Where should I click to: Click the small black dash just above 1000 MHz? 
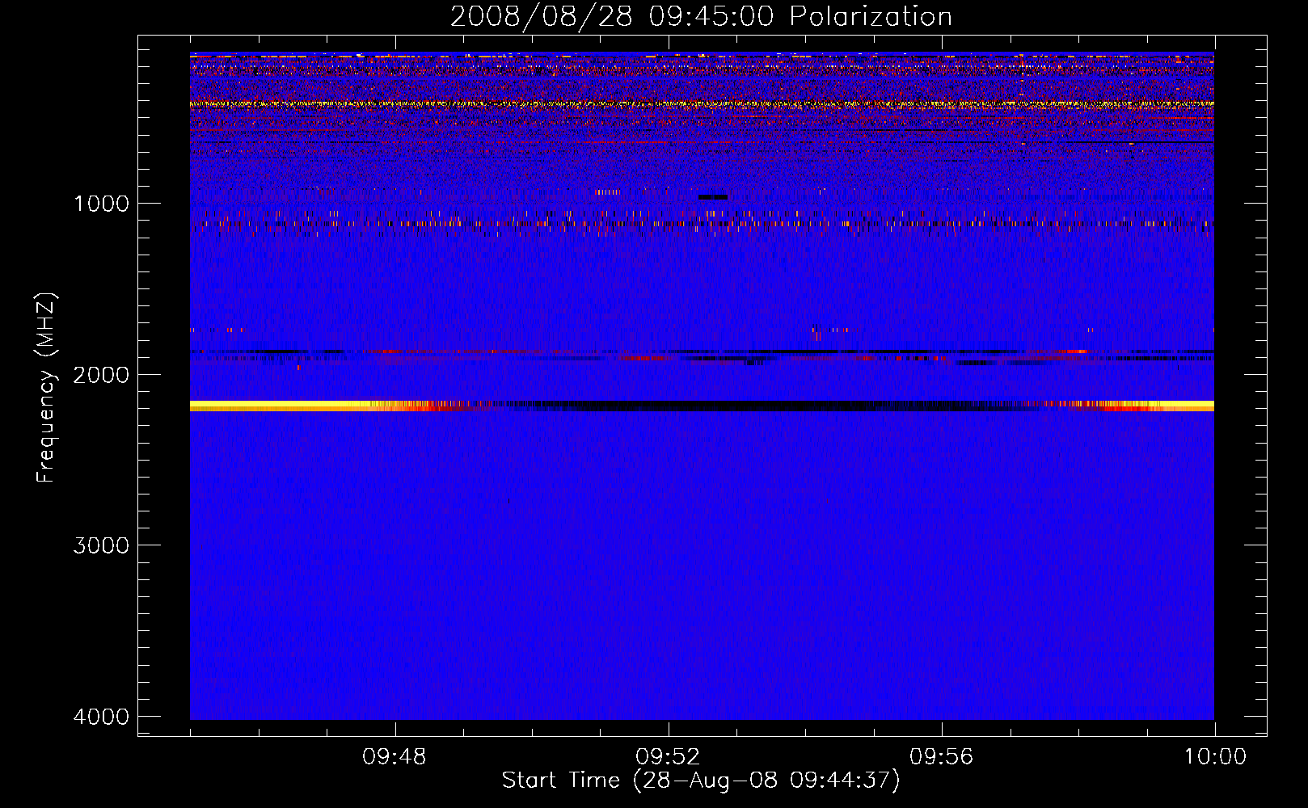pyautogui.click(x=713, y=197)
